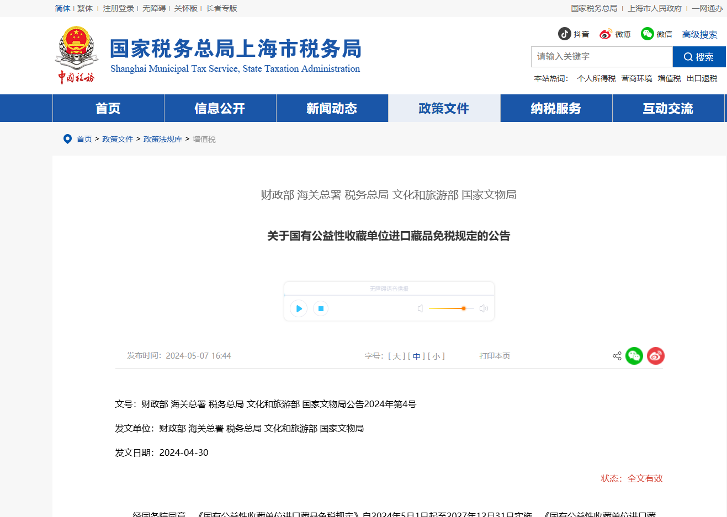Open the Weibo (微博) header icon
This screenshot has height=517, width=727.
(606, 34)
